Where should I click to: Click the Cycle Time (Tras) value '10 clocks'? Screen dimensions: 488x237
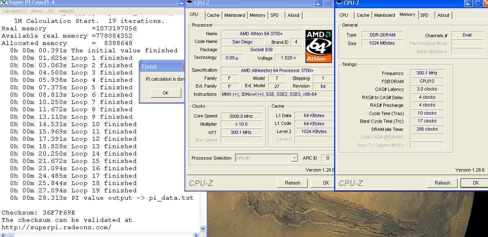point(427,113)
